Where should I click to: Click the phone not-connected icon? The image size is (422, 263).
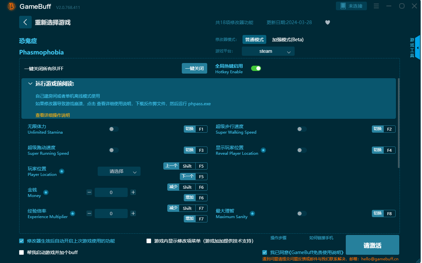pyautogui.click(x=343, y=6)
